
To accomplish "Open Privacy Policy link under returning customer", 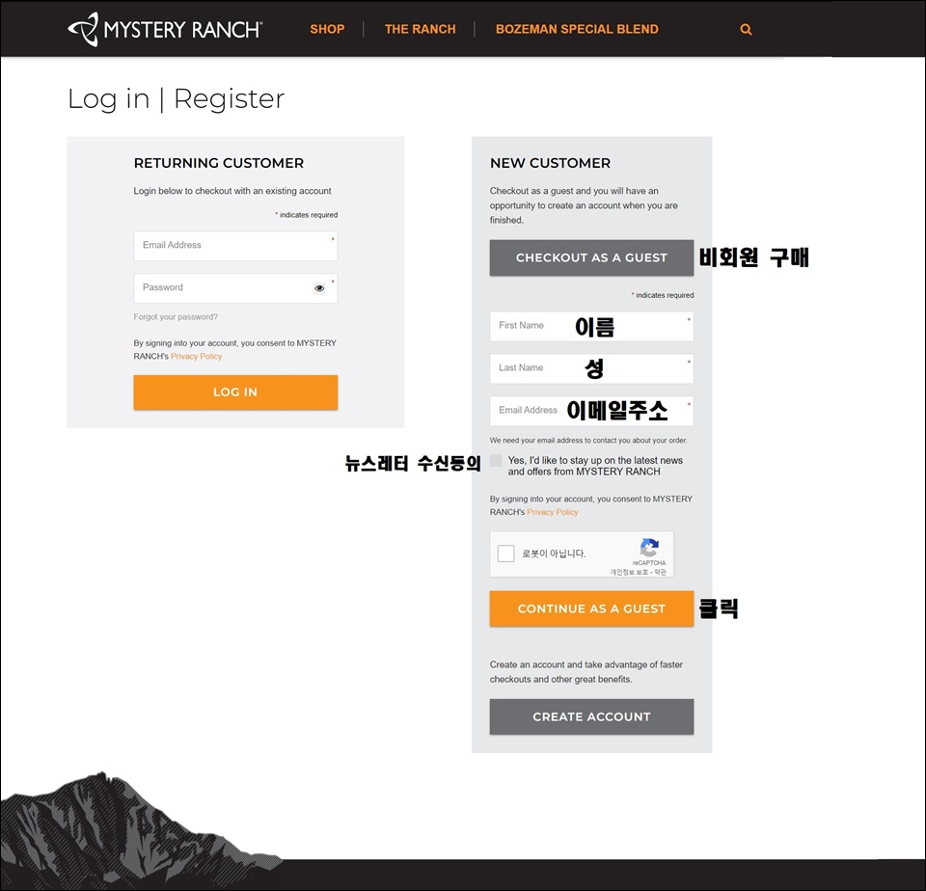I will tap(196, 356).
